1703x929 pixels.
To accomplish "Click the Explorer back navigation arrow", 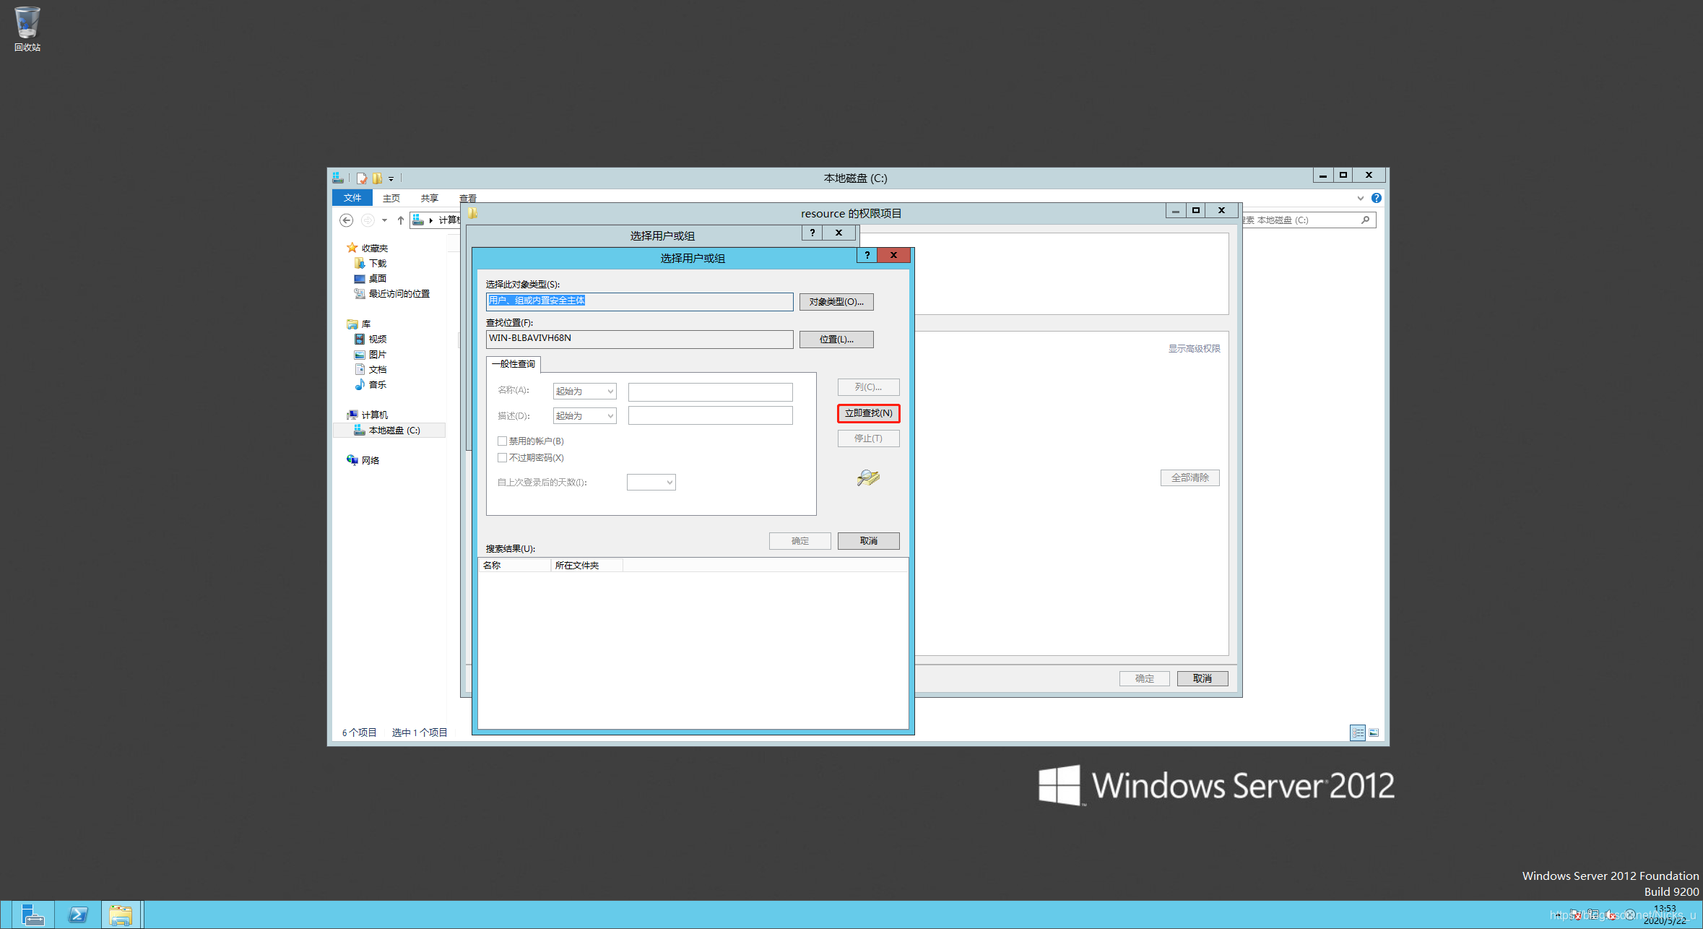I will tap(347, 220).
